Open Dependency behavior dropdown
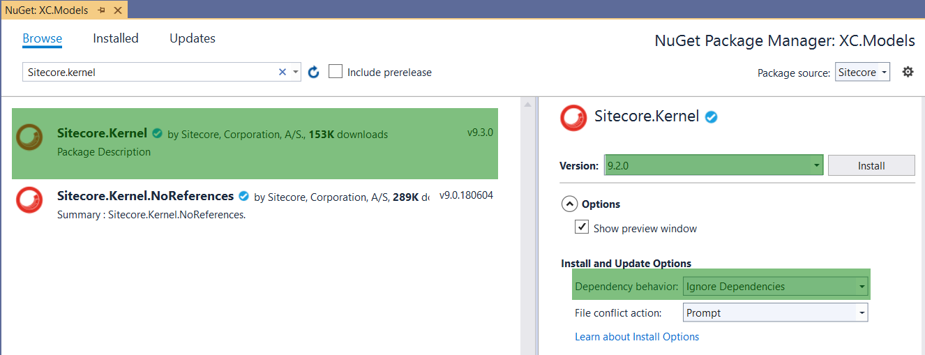This screenshot has height=355, width=925. [775, 287]
